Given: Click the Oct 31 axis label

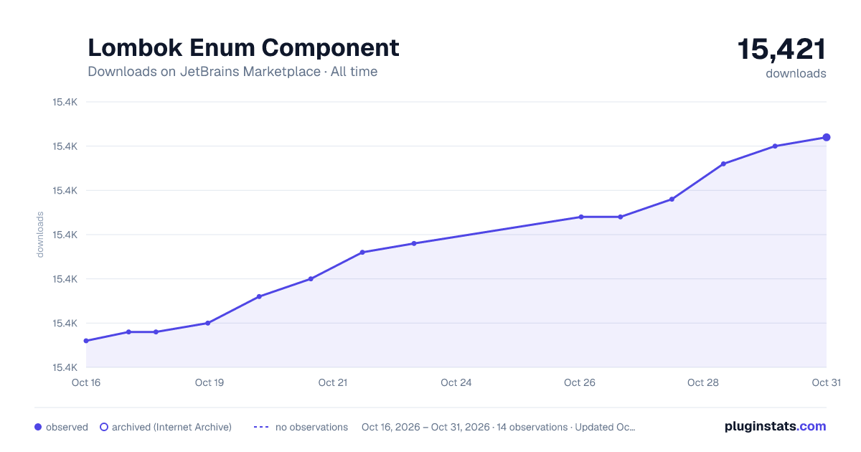Looking at the screenshot, I should pyautogui.click(x=826, y=382).
